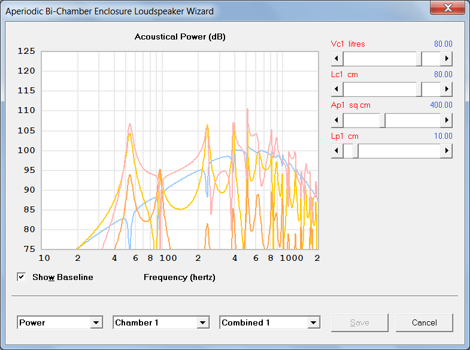This screenshot has height=350, width=470.
Task: Increase Ap1 sq cm with right arrow
Action: (446, 120)
